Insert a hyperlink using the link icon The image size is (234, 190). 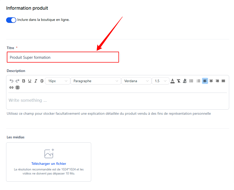point(11,87)
